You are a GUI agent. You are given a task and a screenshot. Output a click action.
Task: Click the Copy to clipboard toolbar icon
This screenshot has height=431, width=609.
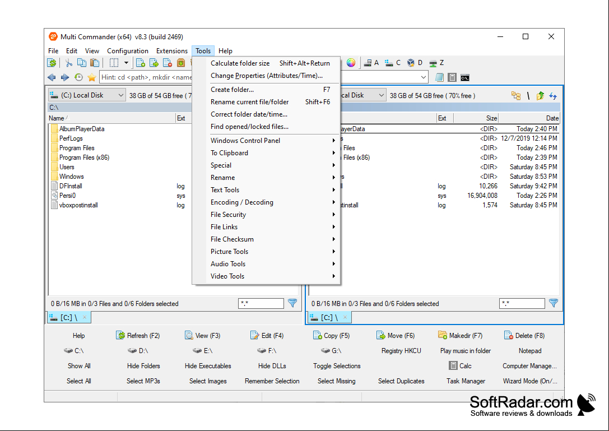[82, 63]
